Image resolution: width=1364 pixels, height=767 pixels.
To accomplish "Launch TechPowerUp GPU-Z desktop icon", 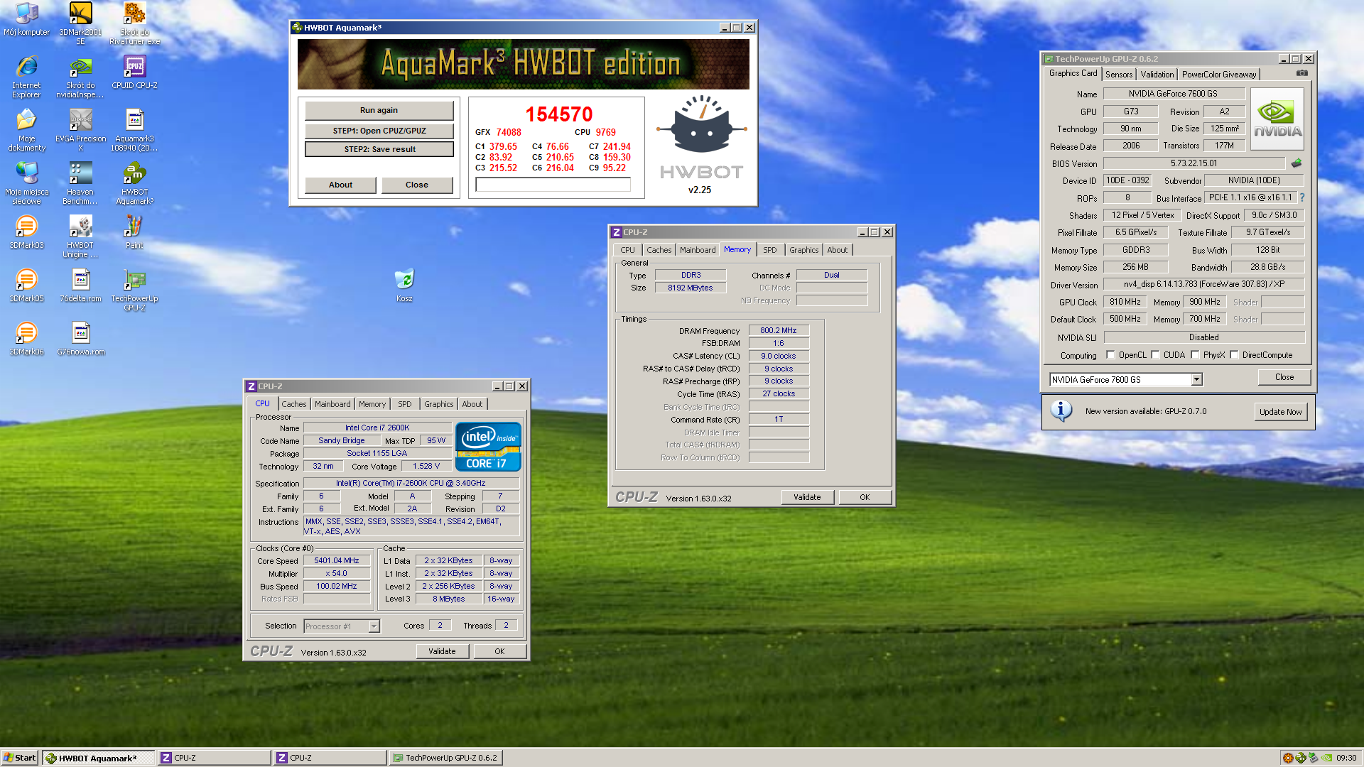I will (134, 290).
